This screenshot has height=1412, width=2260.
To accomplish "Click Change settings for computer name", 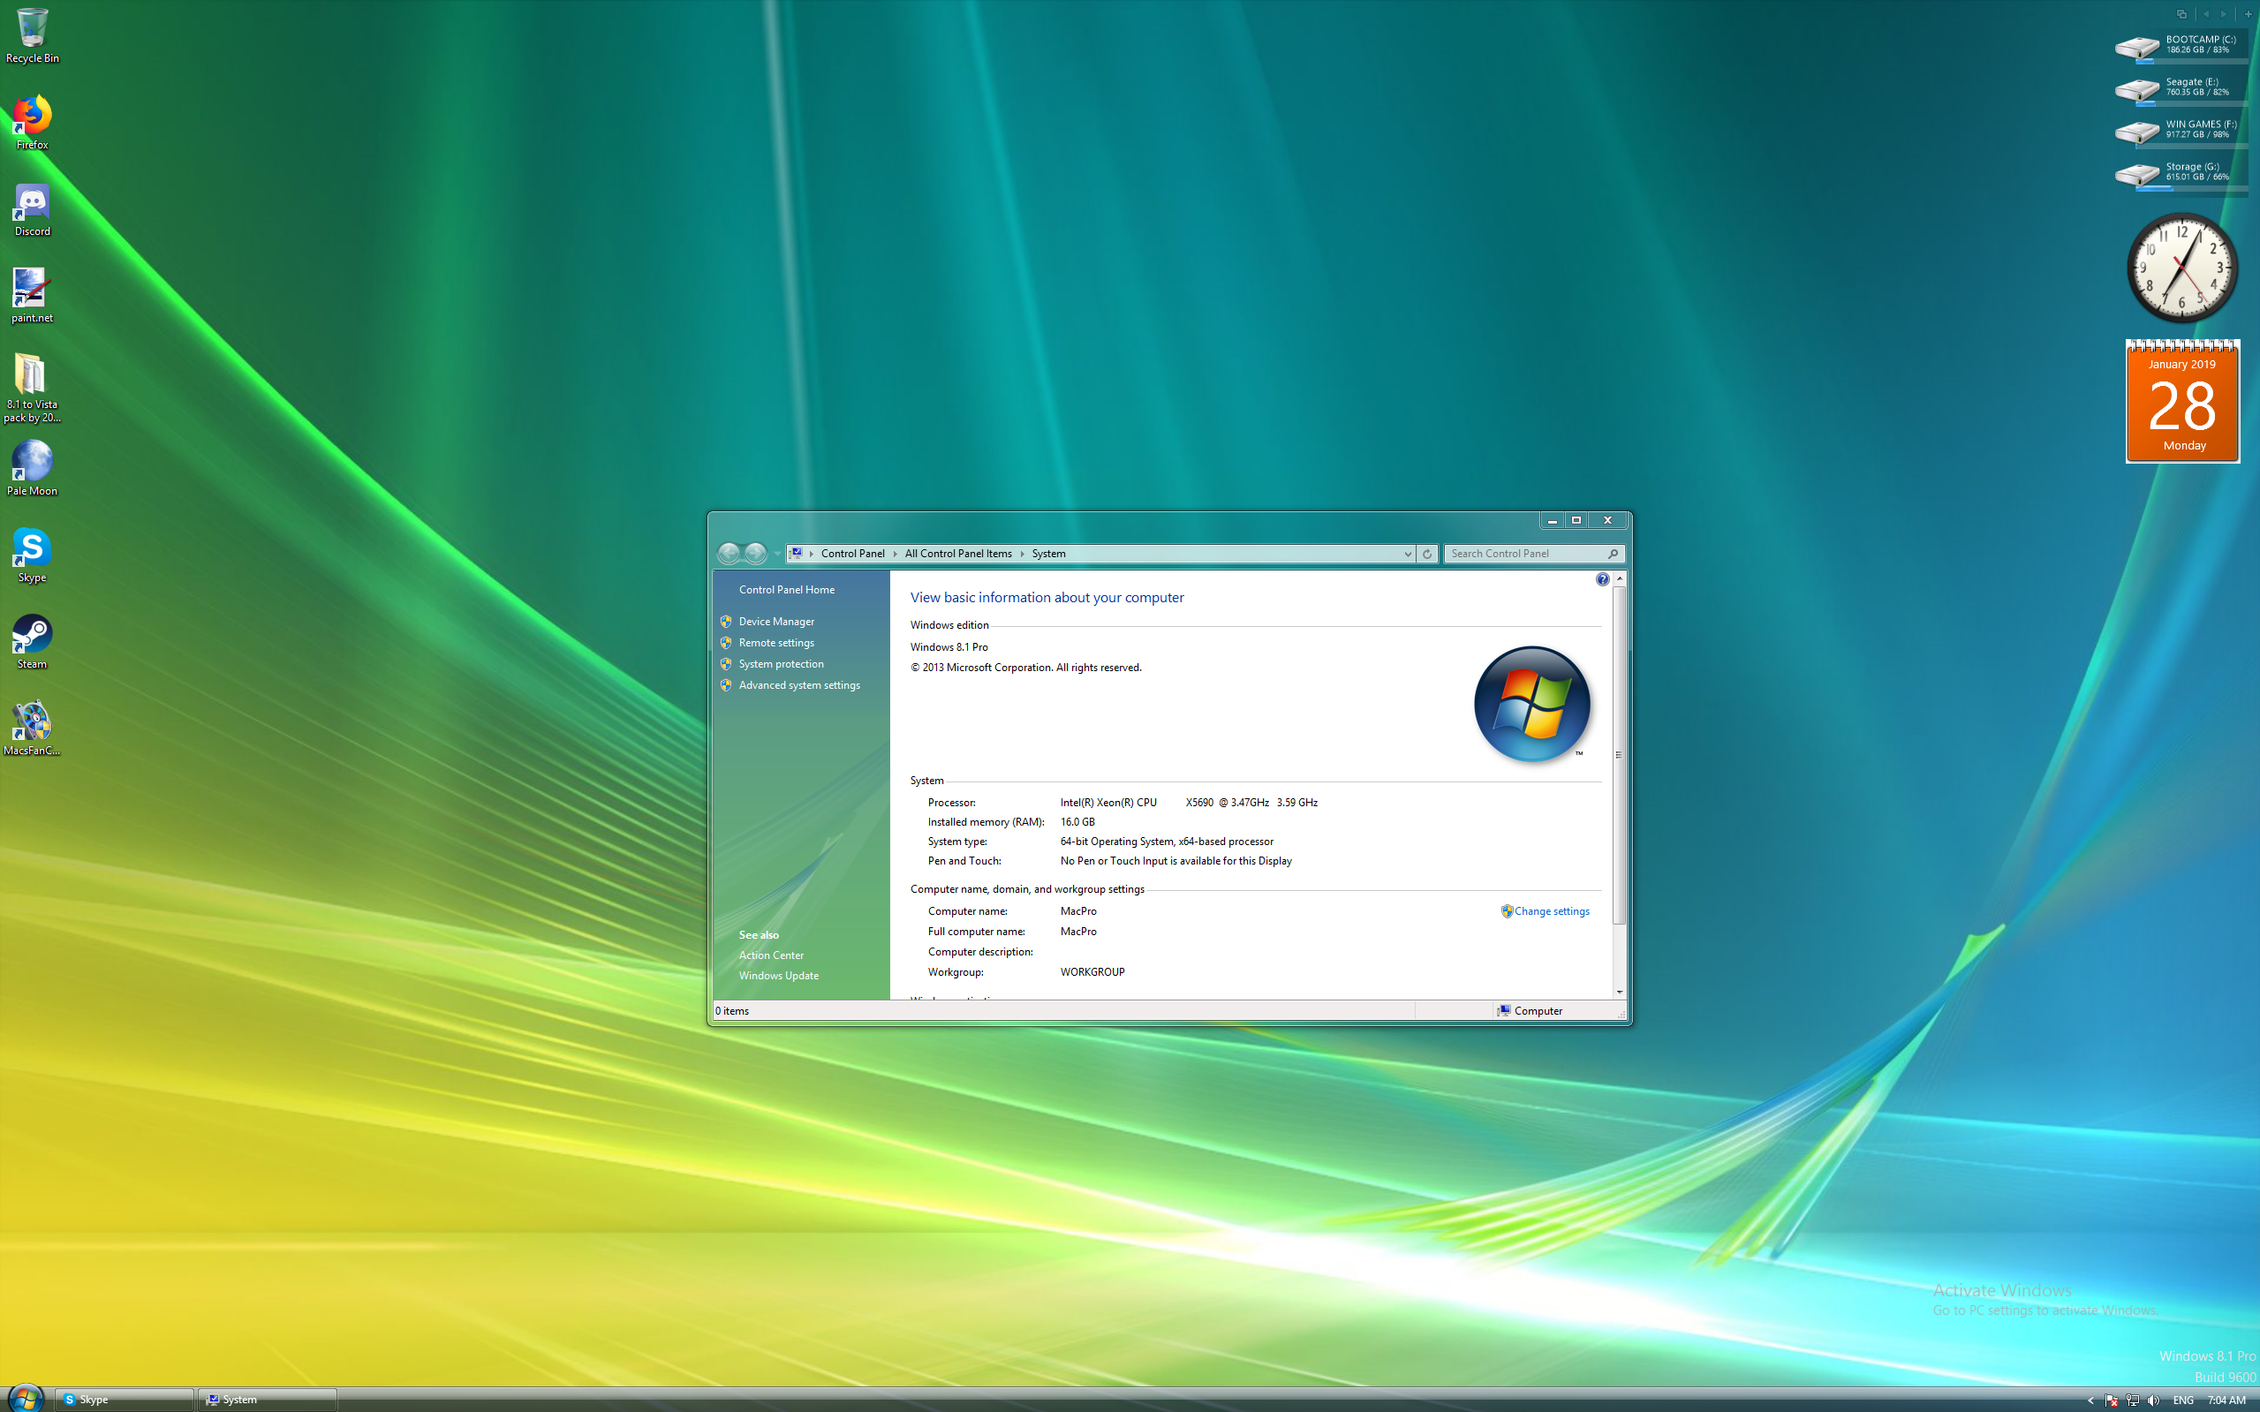I will pos(1551,911).
